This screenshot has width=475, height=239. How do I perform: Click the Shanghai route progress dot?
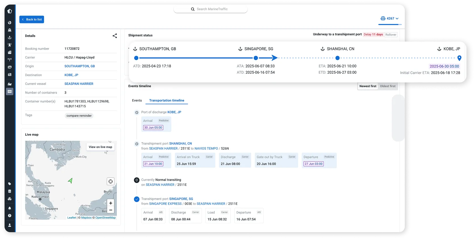click(338, 58)
